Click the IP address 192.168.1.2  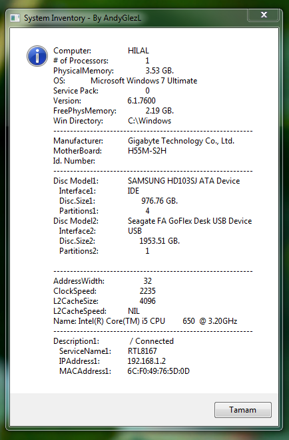[x=146, y=361]
